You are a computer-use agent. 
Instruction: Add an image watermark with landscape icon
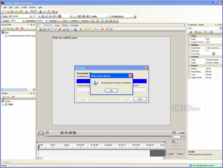45,30
